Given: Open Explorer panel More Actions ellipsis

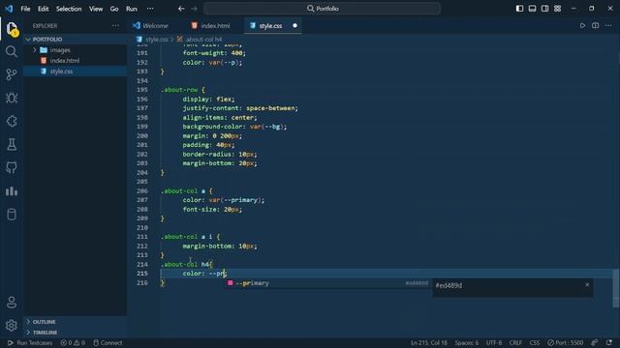Looking at the screenshot, I should [x=115, y=26].
